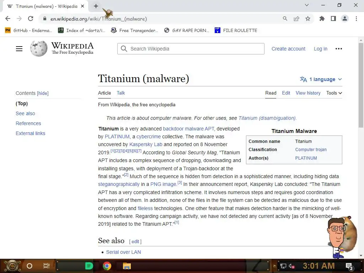Switch to the Article tab
The image size is (364, 273).
[x=105, y=93]
